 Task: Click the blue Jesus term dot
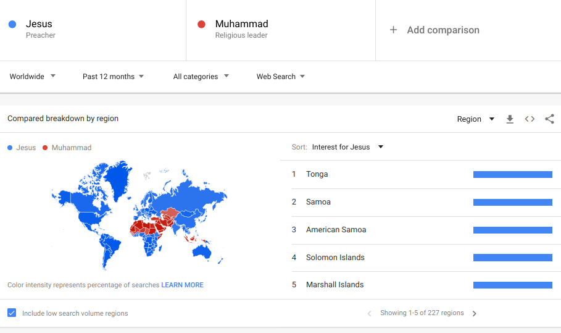12,24
